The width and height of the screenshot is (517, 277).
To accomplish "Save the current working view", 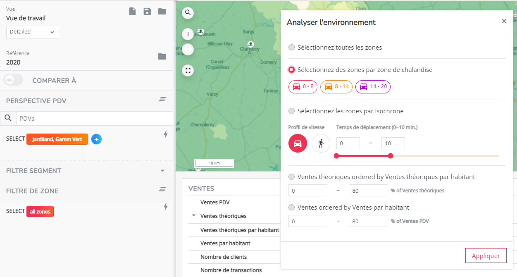I will (147, 11).
